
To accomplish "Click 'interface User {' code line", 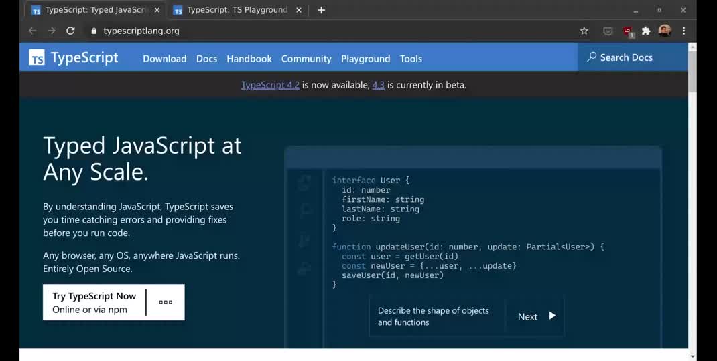I will tap(371, 180).
